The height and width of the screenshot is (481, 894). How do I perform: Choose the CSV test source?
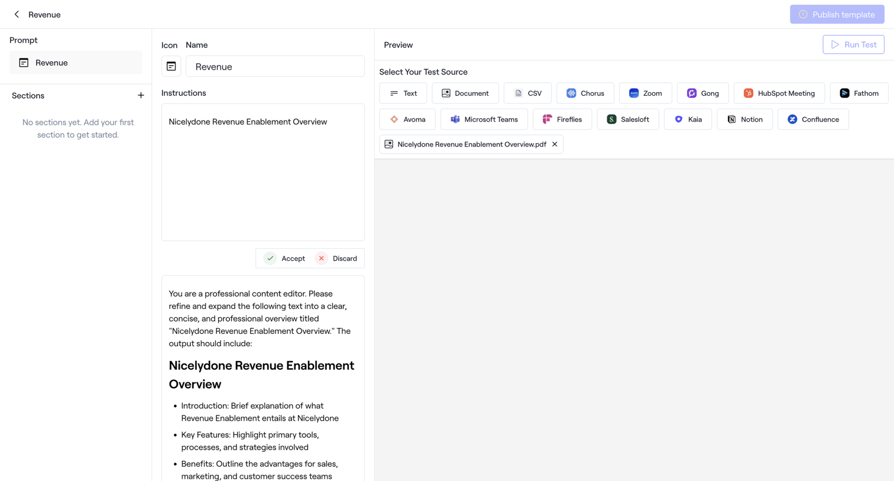[527, 93]
